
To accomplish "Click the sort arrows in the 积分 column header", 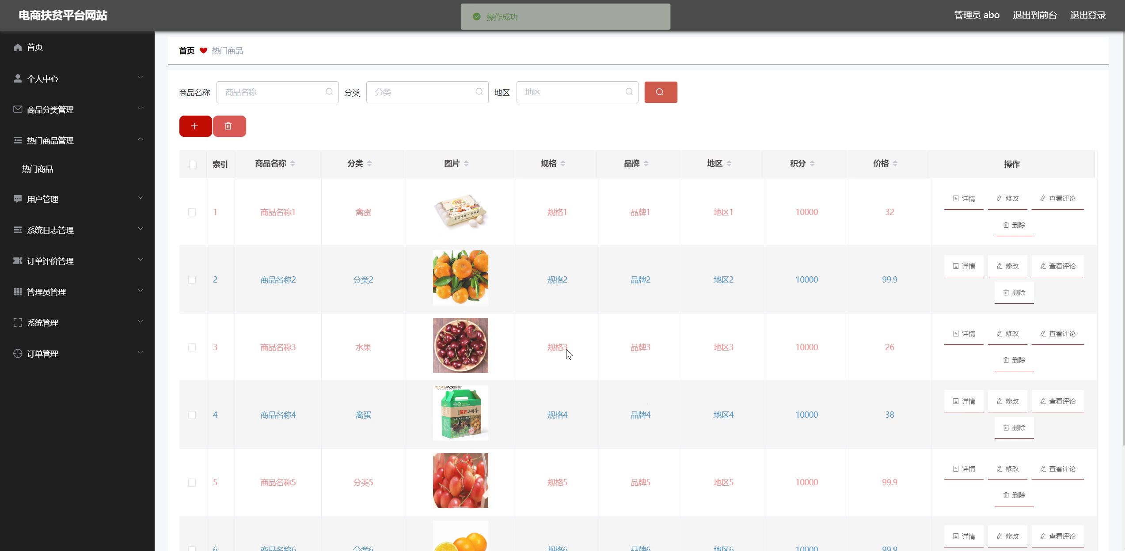I will click(x=812, y=164).
